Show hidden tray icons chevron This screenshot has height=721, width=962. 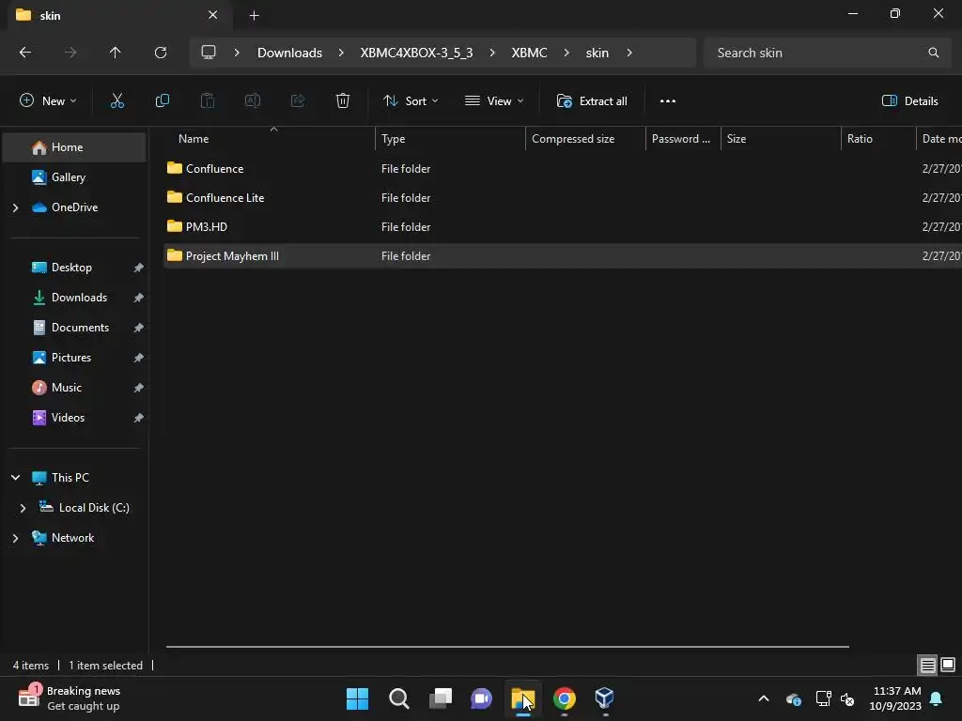[764, 698]
